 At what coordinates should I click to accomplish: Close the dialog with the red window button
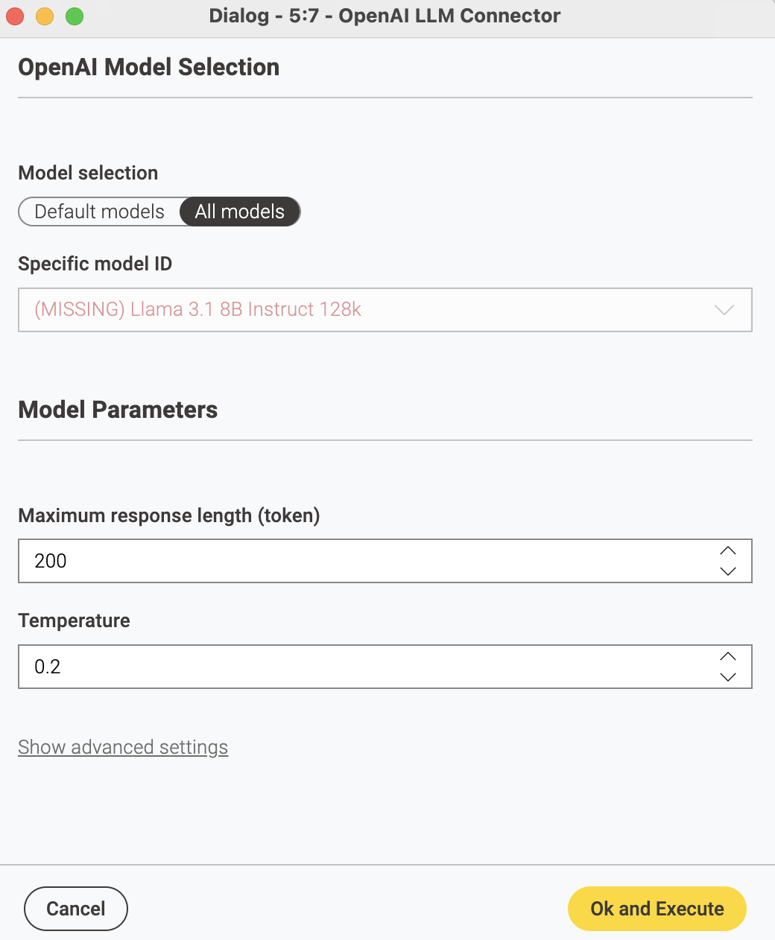point(15,16)
